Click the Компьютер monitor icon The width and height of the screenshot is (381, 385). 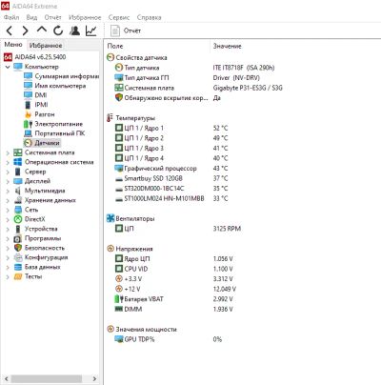18,67
